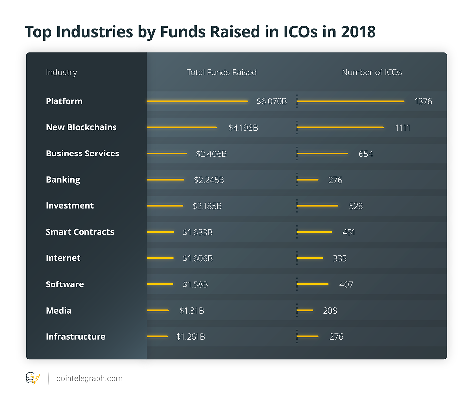Image resolution: width=473 pixels, height=405 pixels.
Task: Select the Total Funds Raised header
Action: pos(221,72)
